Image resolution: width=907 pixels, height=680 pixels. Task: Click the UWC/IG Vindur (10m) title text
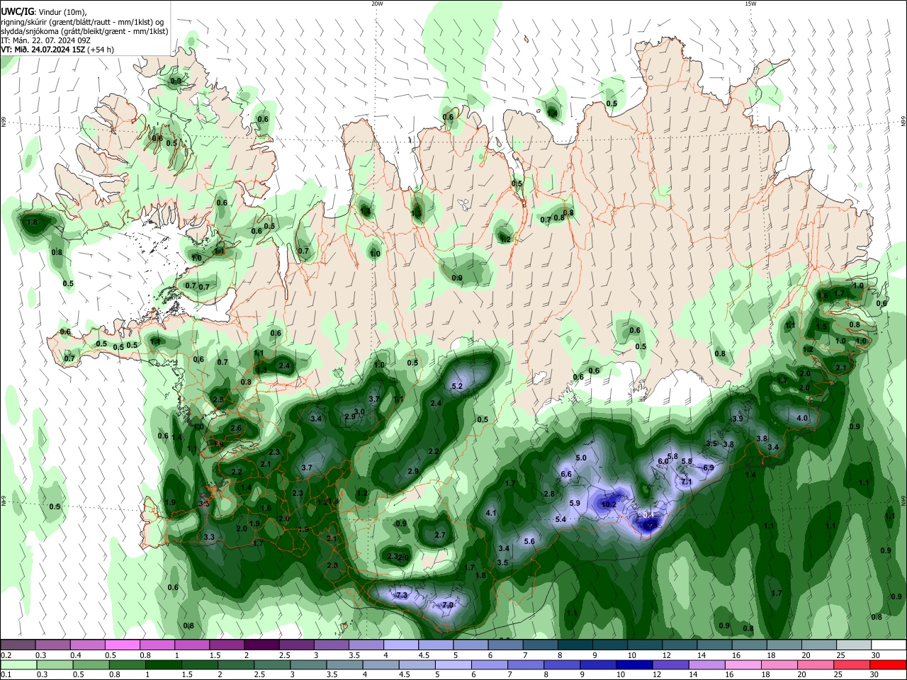click(44, 11)
